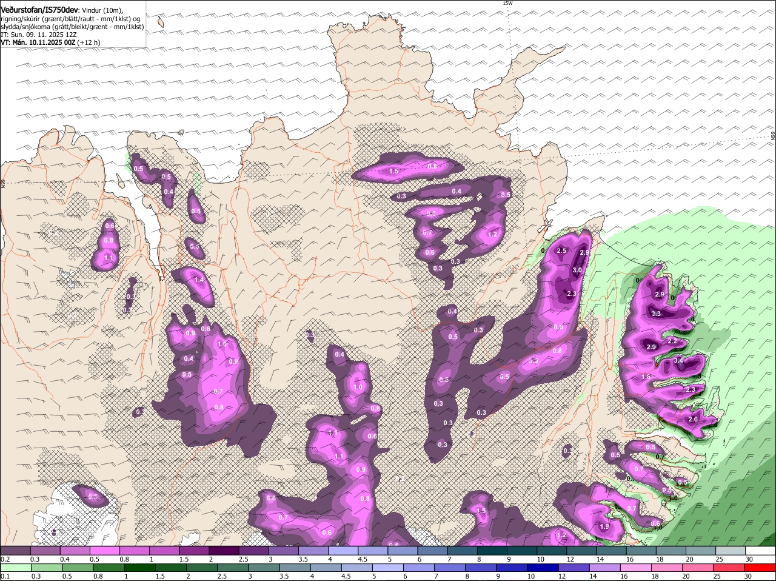Click the 2.6 value on the east coast
Image resolution: width=776 pixels, height=581 pixels.
coord(694,420)
